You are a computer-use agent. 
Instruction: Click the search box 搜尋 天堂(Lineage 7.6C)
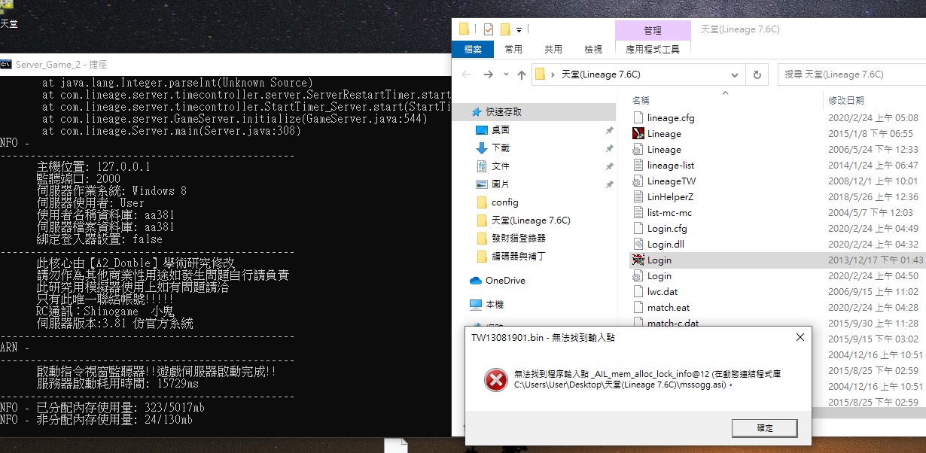(x=851, y=74)
